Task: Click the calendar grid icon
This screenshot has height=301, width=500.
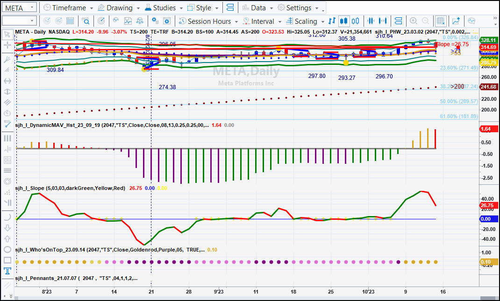Action: click(x=70, y=21)
